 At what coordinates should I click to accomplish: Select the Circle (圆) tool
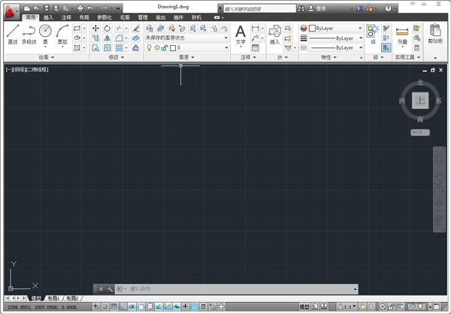coord(45,32)
